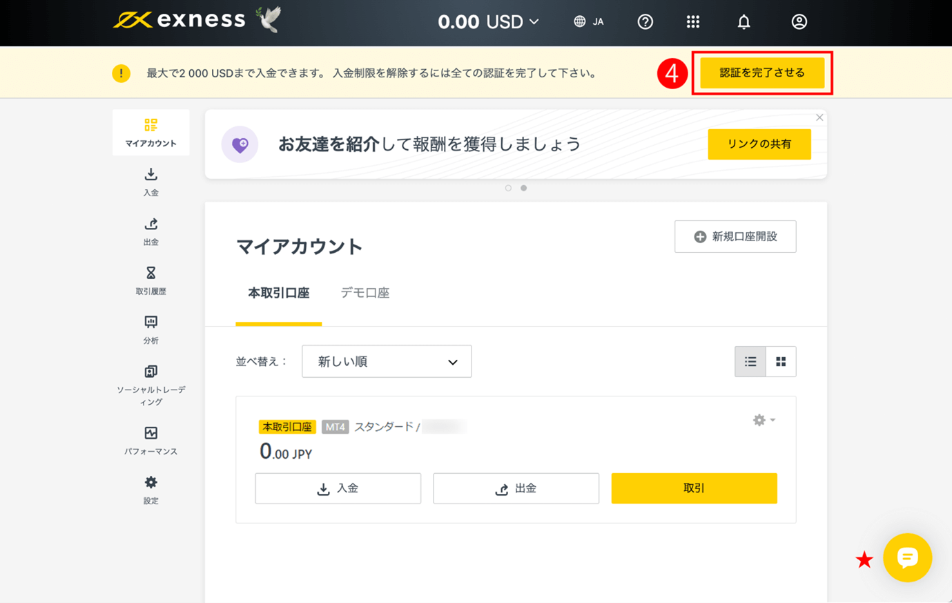Image resolution: width=952 pixels, height=603 pixels.
Task: Click the account profile icon
Action: tap(799, 21)
